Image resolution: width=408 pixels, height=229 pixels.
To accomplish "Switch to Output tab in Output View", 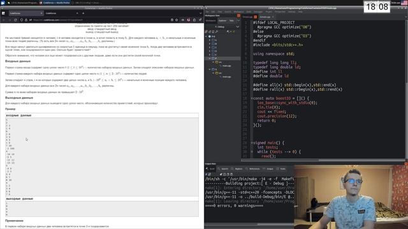I will pos(268,169).
